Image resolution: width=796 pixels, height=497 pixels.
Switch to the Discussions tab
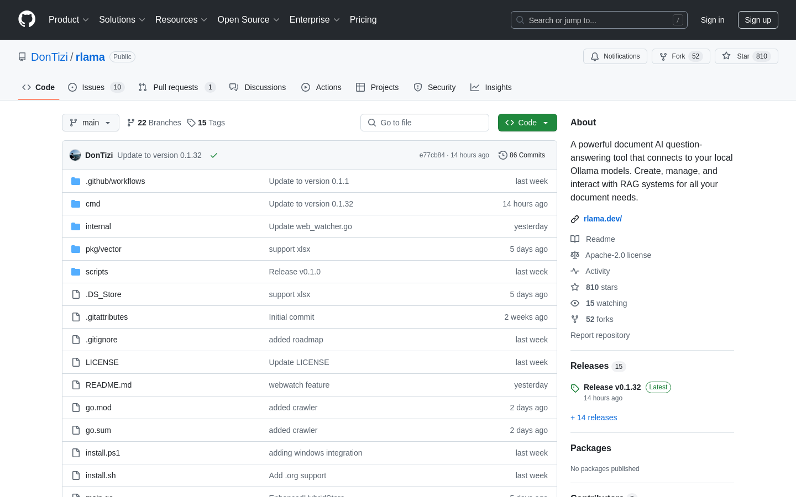pyautogui.click(x=258, y=87)
